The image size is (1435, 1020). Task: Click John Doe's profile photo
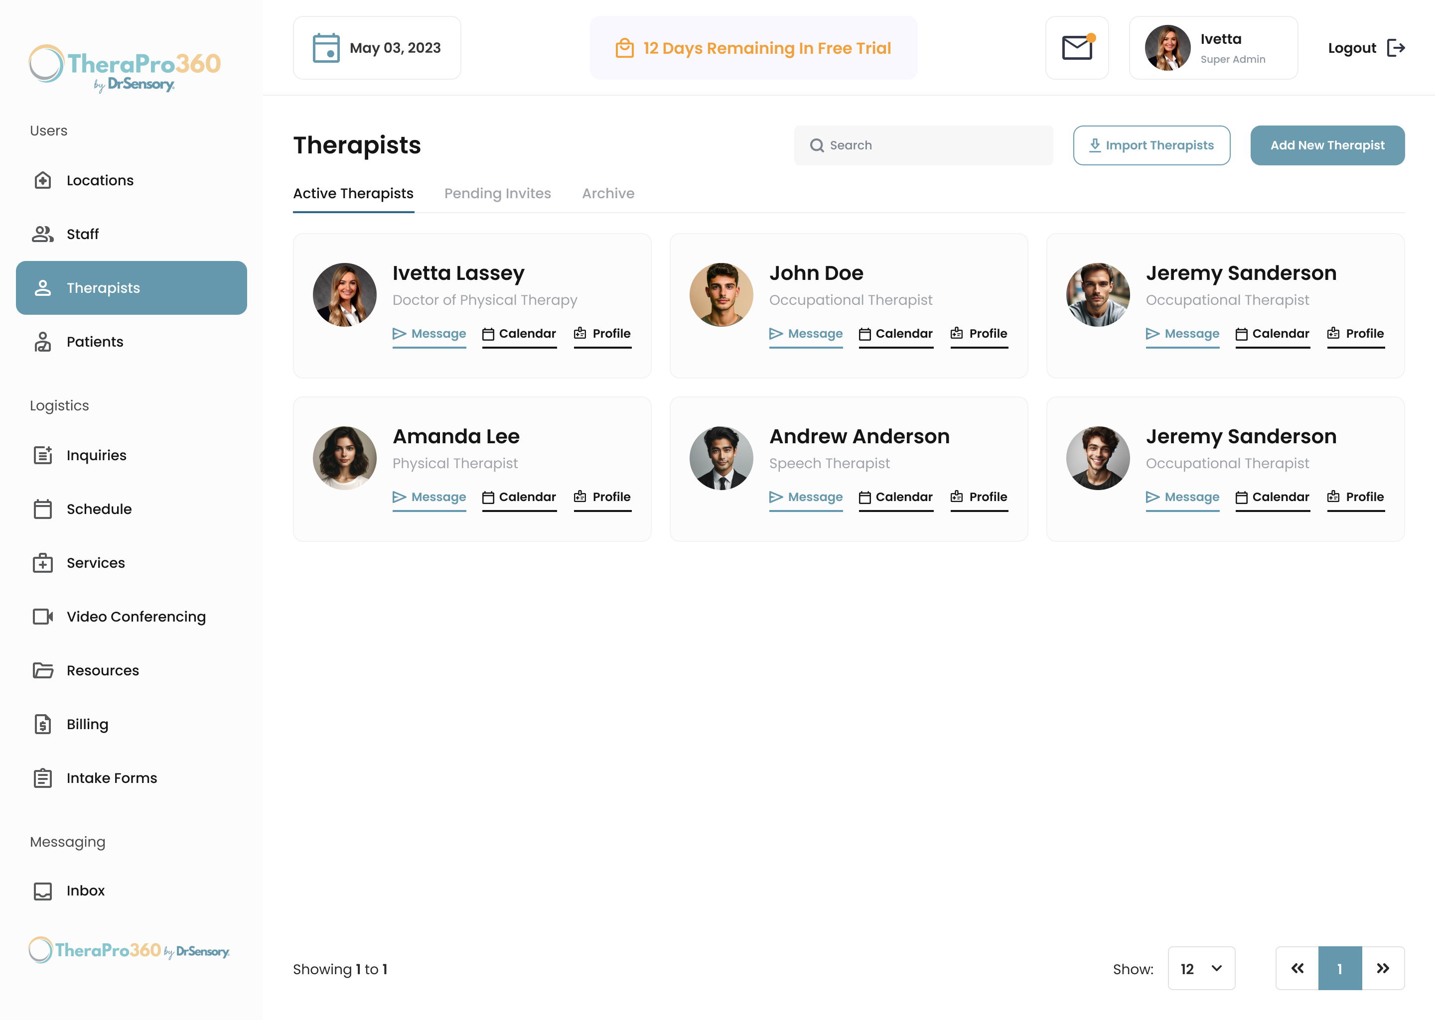[x=721, y=294]
